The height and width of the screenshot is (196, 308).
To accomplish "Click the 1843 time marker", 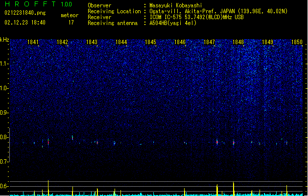I will click(92, 42).
